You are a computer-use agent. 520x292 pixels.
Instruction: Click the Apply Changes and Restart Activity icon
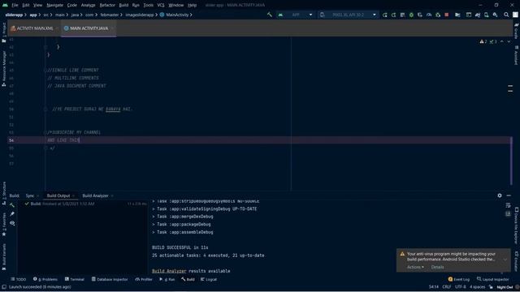click(384, 15)
